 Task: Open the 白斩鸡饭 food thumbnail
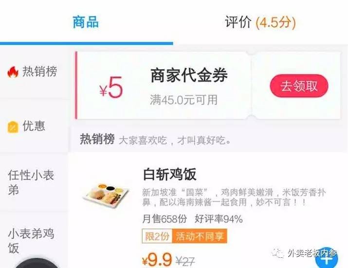click(x=106, y=195)
